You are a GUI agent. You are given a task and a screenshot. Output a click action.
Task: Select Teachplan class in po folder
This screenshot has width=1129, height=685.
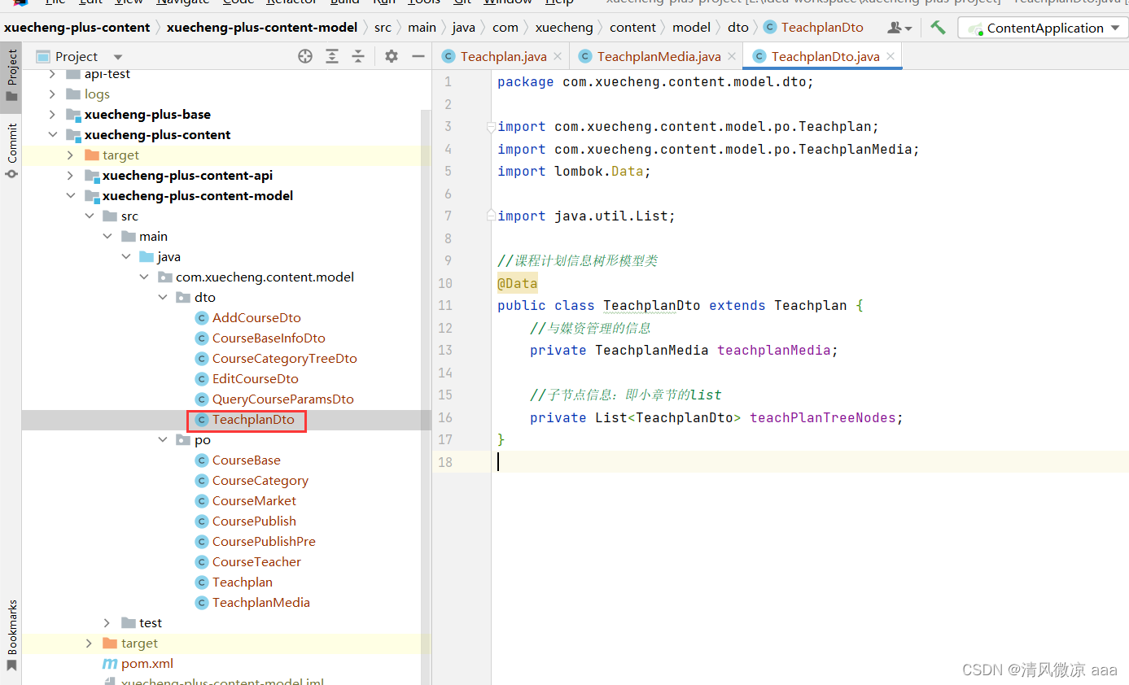pyautogui.click(x=242, y=582)
